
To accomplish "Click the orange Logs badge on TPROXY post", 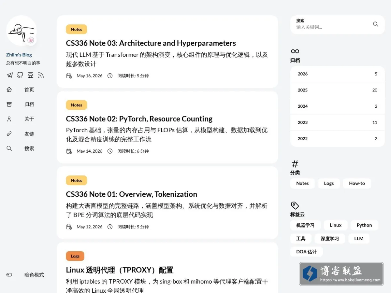I will (75, 256).
